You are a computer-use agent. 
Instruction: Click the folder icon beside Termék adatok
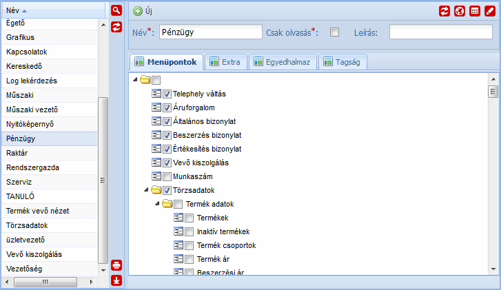[167, 203]
